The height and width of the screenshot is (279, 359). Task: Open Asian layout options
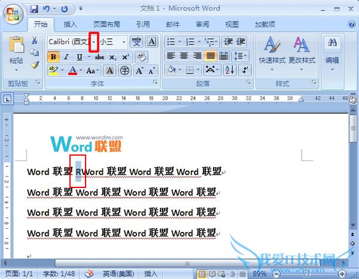tap(212, 70)
